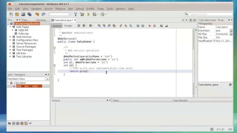
Task: Click the New File toolbar icon
Action: (11, 14)
